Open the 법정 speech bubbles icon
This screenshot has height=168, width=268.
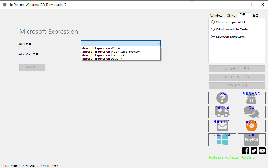tap(251, 112)
